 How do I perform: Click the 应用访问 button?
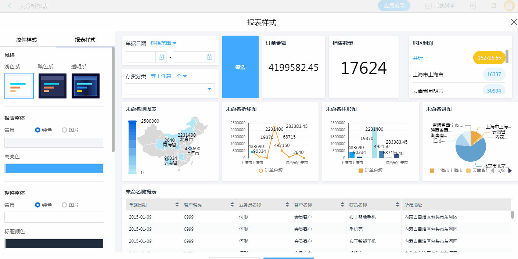tap(394, 6)
